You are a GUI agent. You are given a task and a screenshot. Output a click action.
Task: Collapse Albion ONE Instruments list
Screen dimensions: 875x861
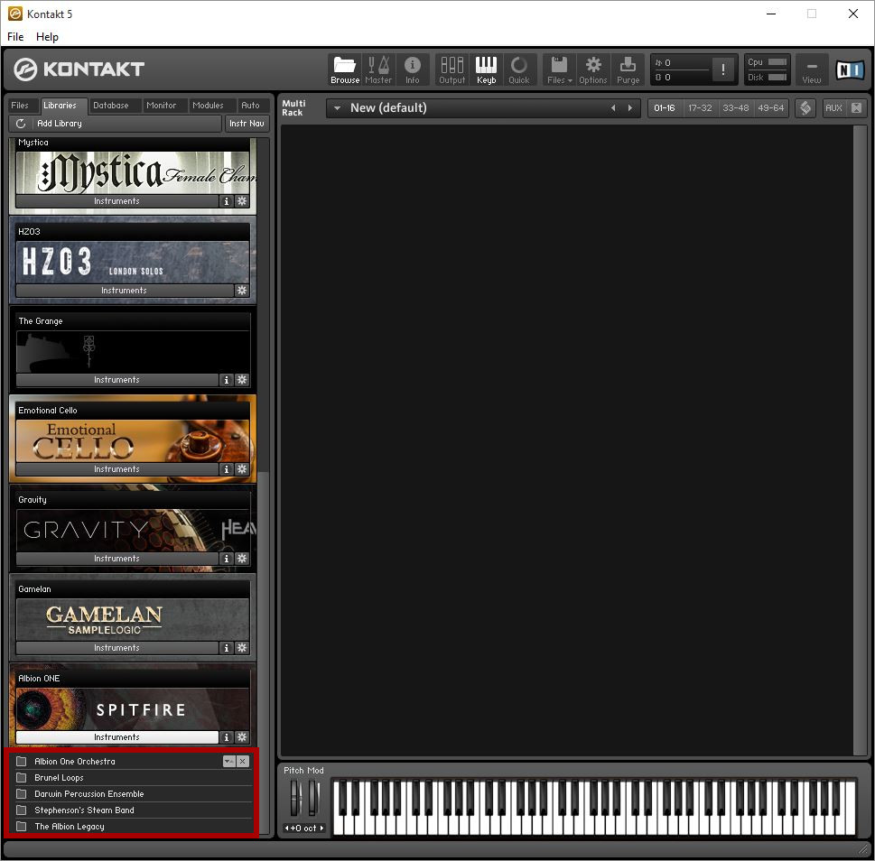pyautogui.click(x=116, y=737)
